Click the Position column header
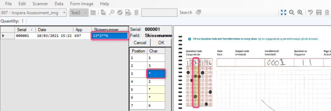Image resolution: width=331 pixels, height=111 pixels. pyautogui.click(x=138, y=51)
